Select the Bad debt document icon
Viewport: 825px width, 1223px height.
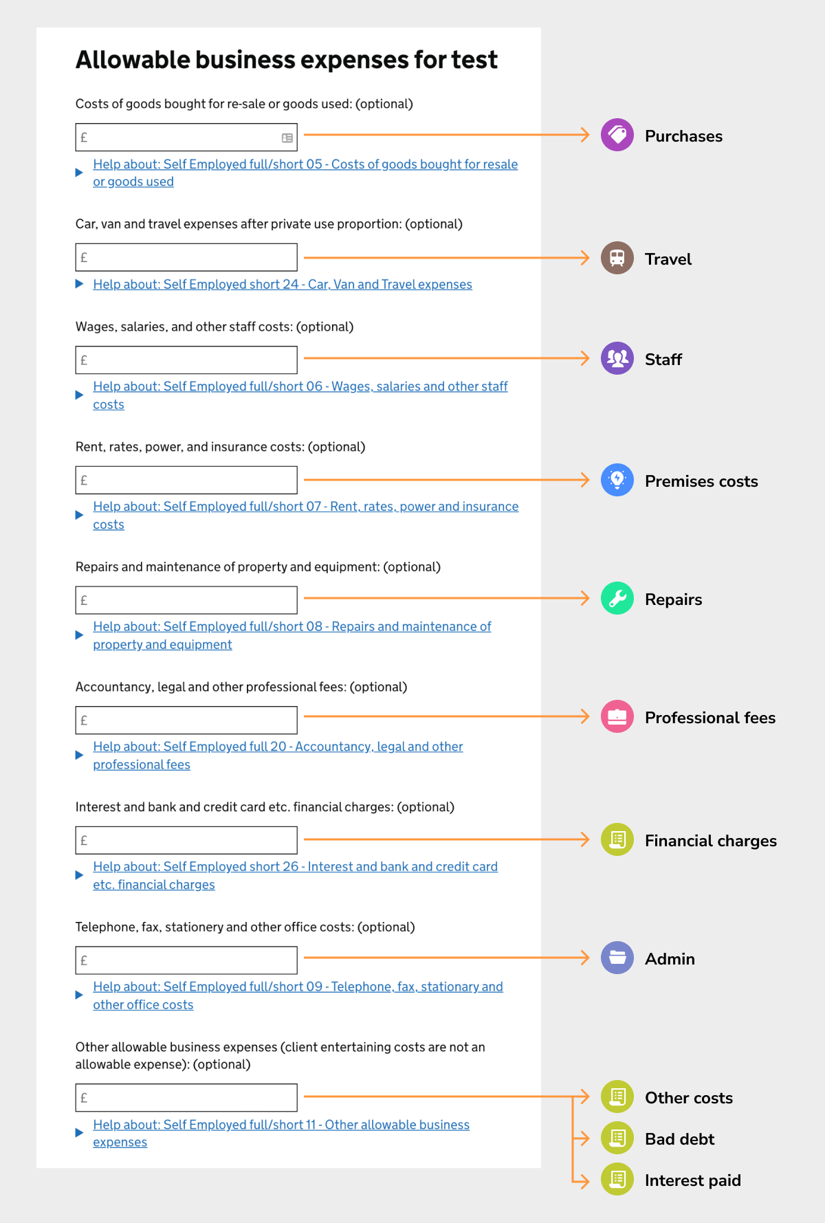point(617,1138)
